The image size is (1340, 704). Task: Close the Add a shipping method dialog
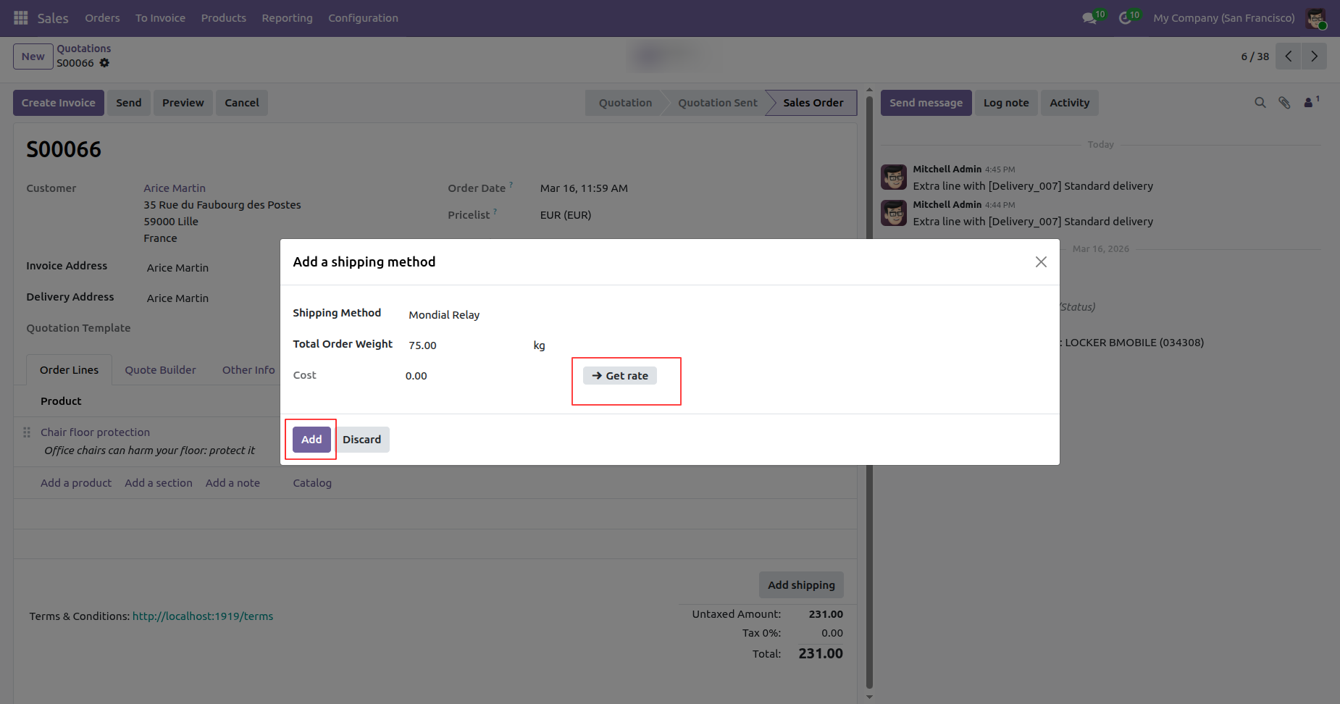pyautogui.click(x=1041, y=262)
